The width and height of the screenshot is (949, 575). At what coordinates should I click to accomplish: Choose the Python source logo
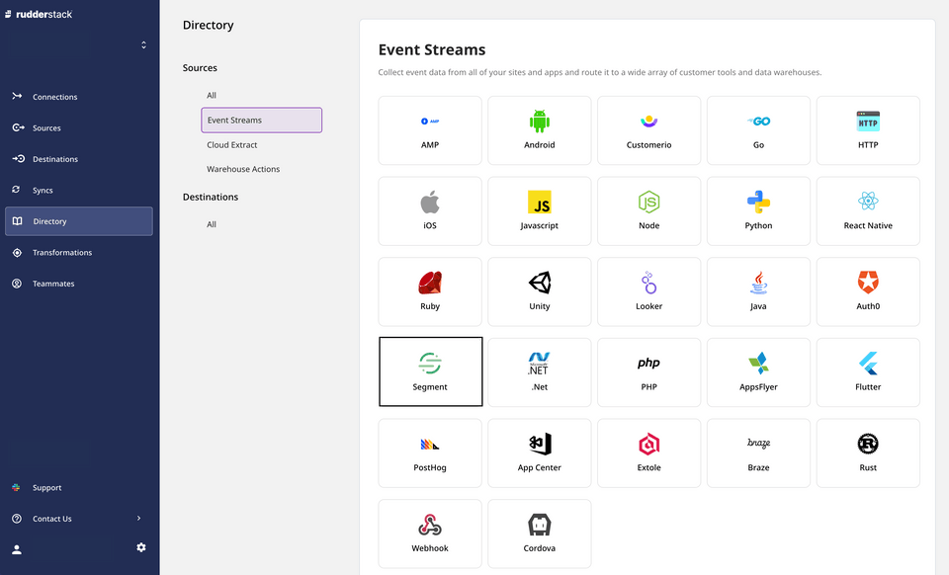click(x=758, y=203)
